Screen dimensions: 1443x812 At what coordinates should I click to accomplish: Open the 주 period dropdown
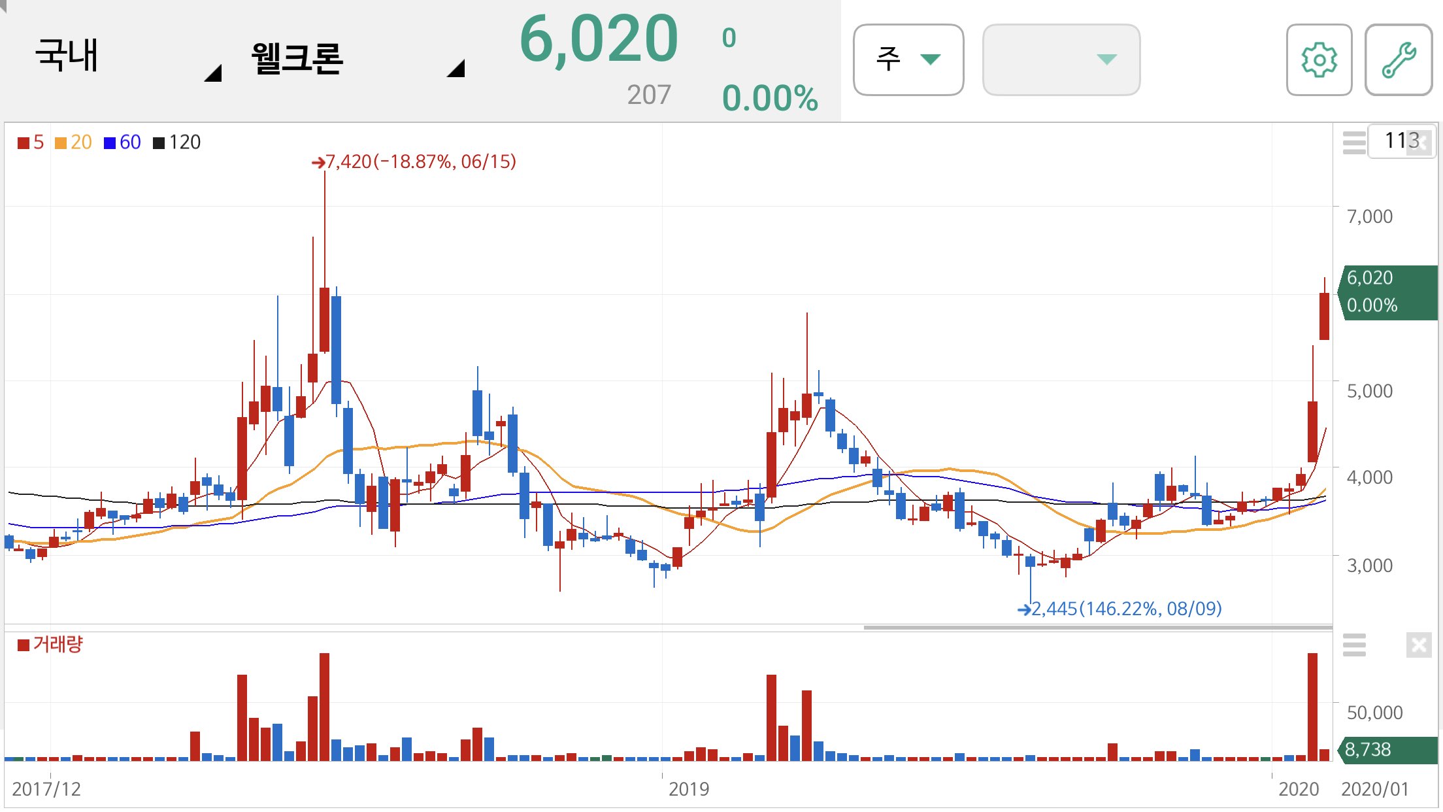908,60
